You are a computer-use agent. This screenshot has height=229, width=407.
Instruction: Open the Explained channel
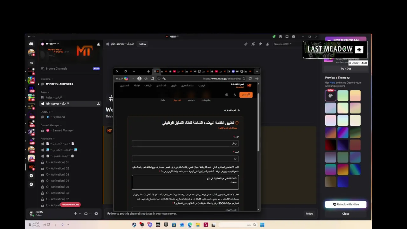[x=70, y=117]
